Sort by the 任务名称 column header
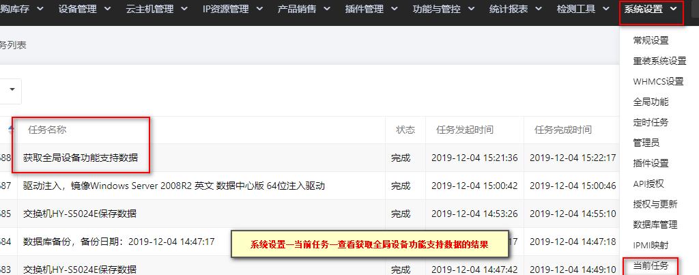 pyautogui.click(x=47, y=130)
